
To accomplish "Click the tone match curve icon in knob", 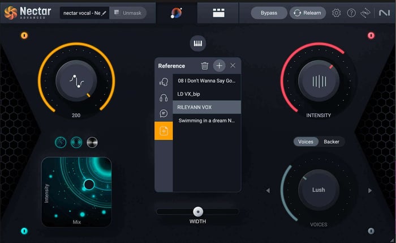I will click(x=76, y=82).
